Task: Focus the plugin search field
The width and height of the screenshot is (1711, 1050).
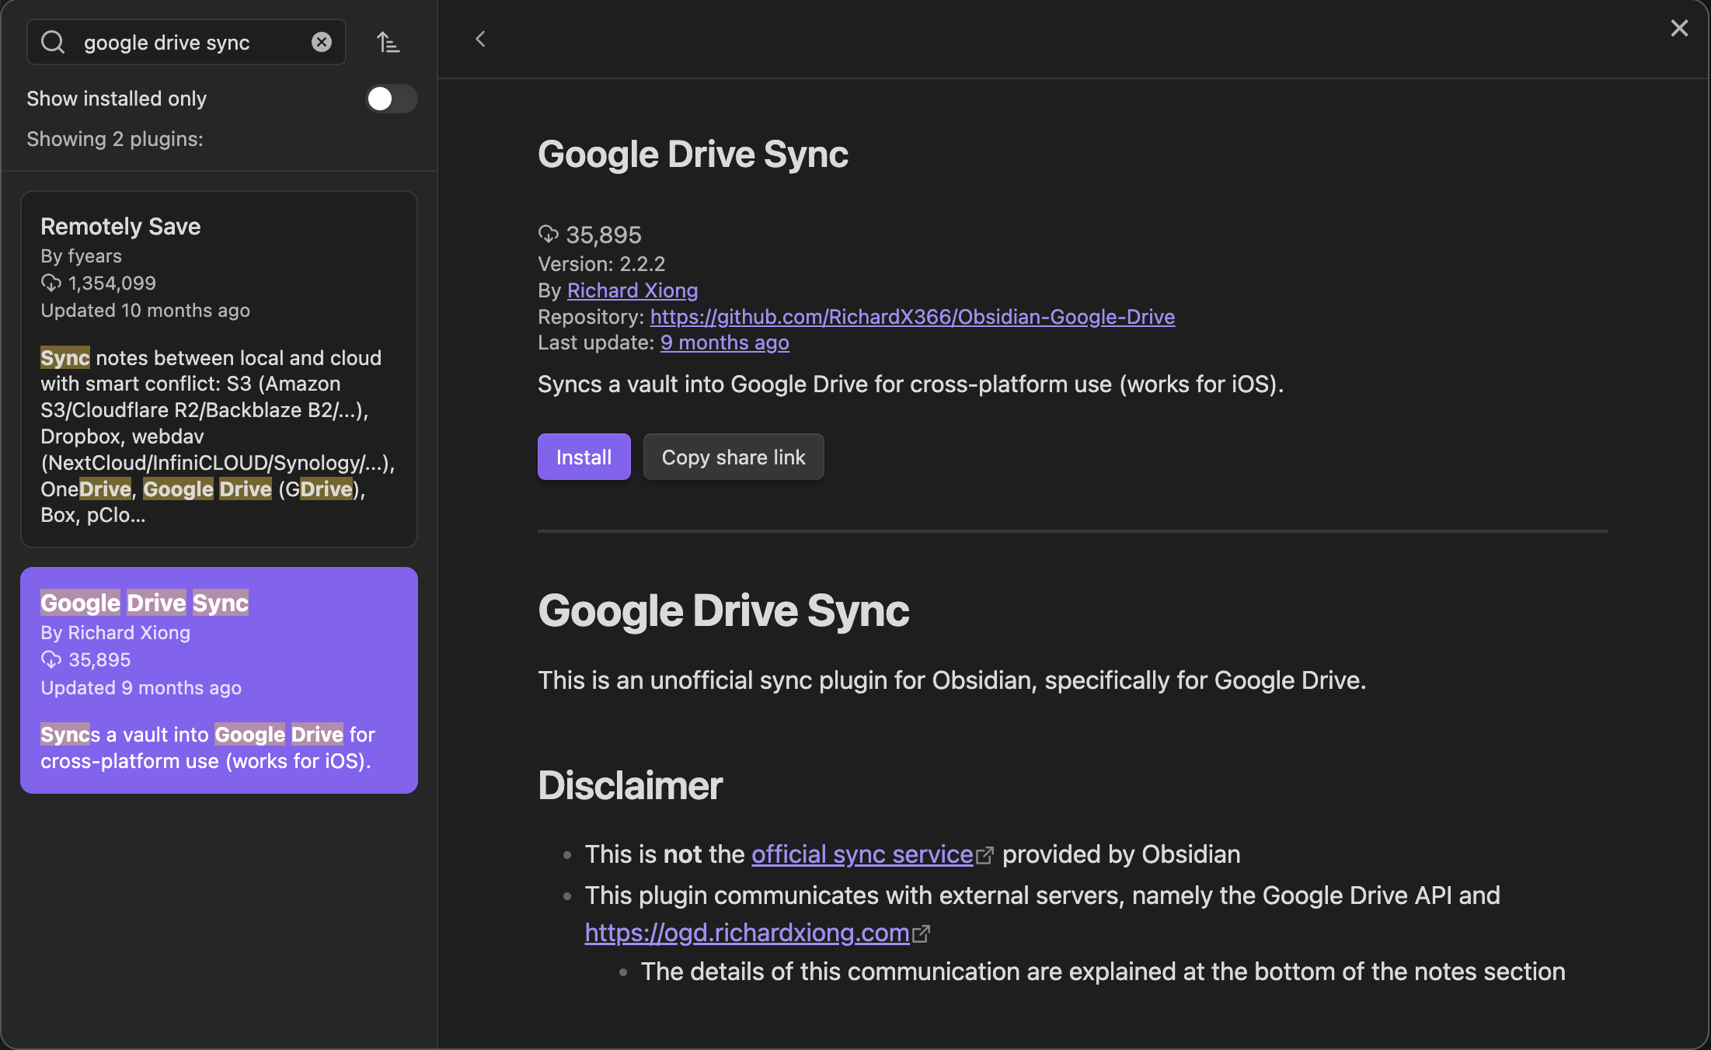Action: pyautogui.click(x=186, y=42)
